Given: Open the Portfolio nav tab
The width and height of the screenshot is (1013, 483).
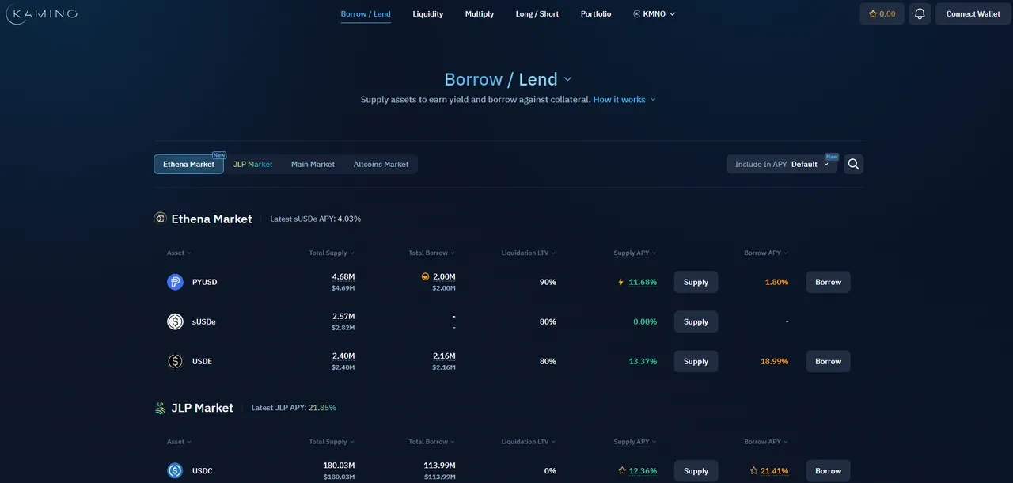Looking at the screenshot, I should coord(596,13).
